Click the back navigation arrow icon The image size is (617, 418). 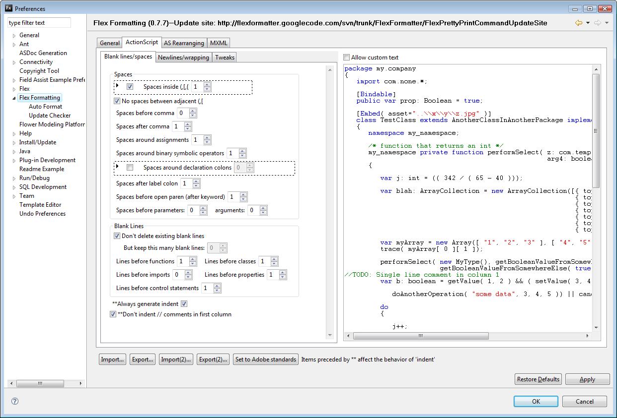[579, 23]
